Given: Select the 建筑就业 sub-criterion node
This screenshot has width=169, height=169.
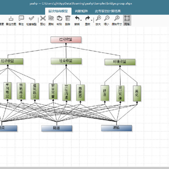Looking at the screenshot, I should point(35,91).
